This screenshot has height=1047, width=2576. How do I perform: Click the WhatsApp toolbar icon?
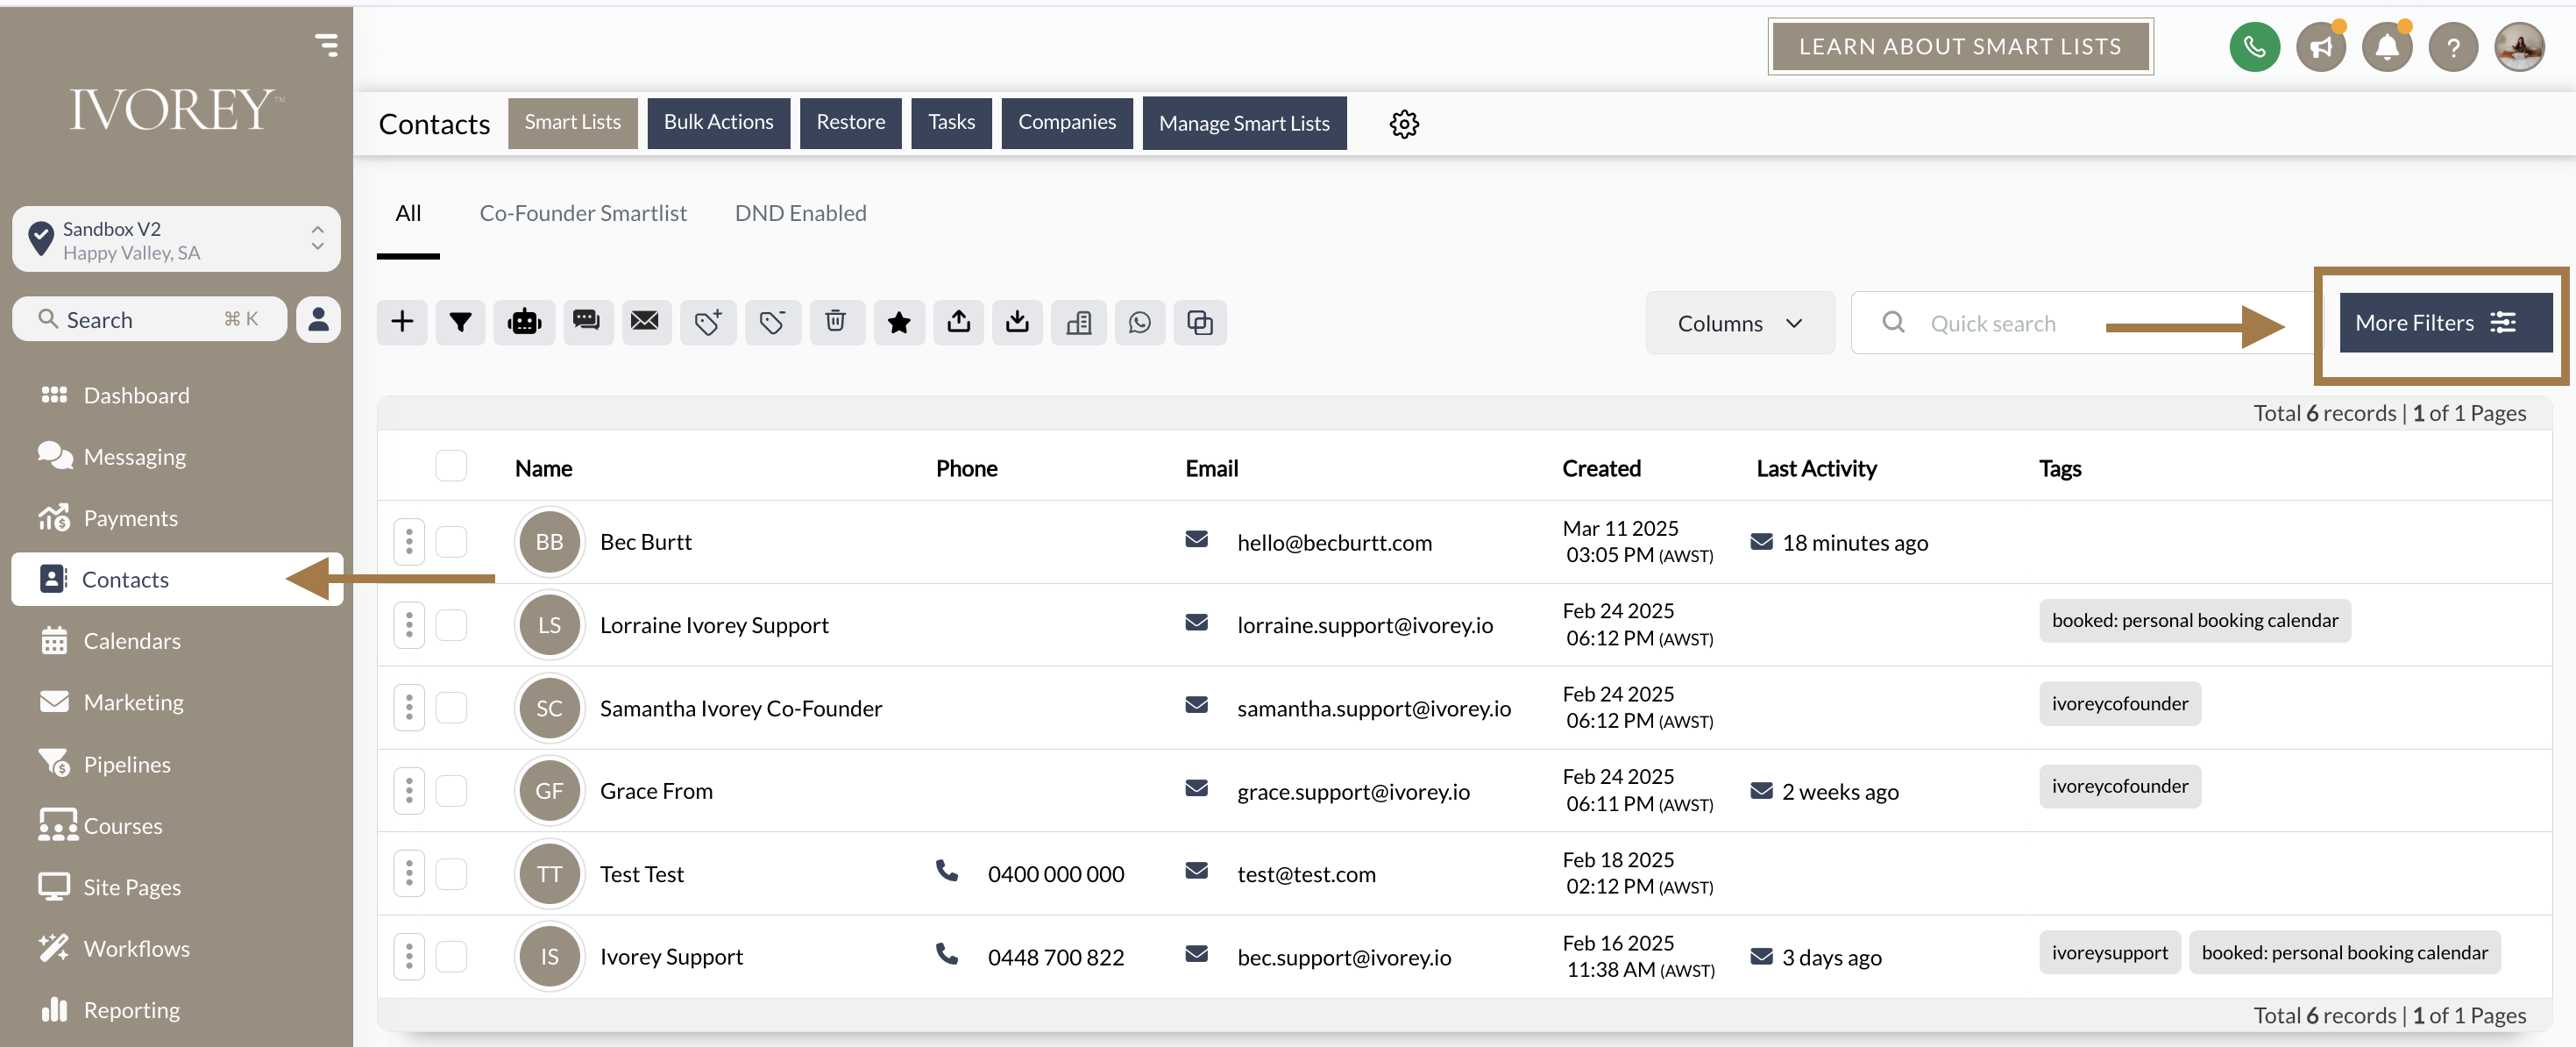point(1139,322)
